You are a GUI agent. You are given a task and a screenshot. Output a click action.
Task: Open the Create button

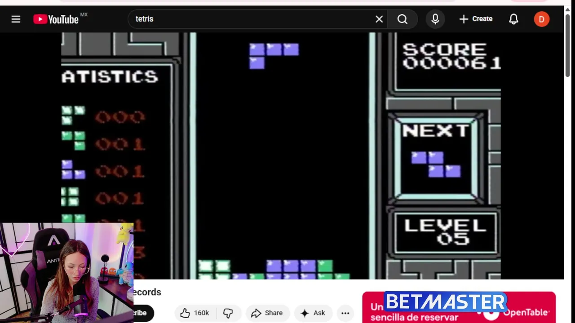click(476, 19)
